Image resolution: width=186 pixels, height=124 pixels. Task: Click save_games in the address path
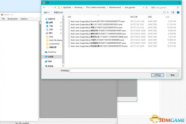[x=130, y=7]
